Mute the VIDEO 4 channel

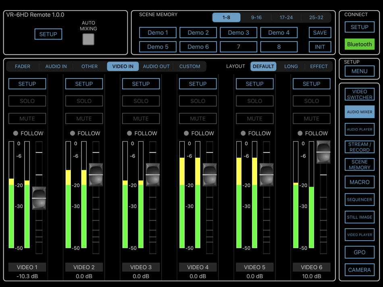pyautogui.click(x=198, y=119)
